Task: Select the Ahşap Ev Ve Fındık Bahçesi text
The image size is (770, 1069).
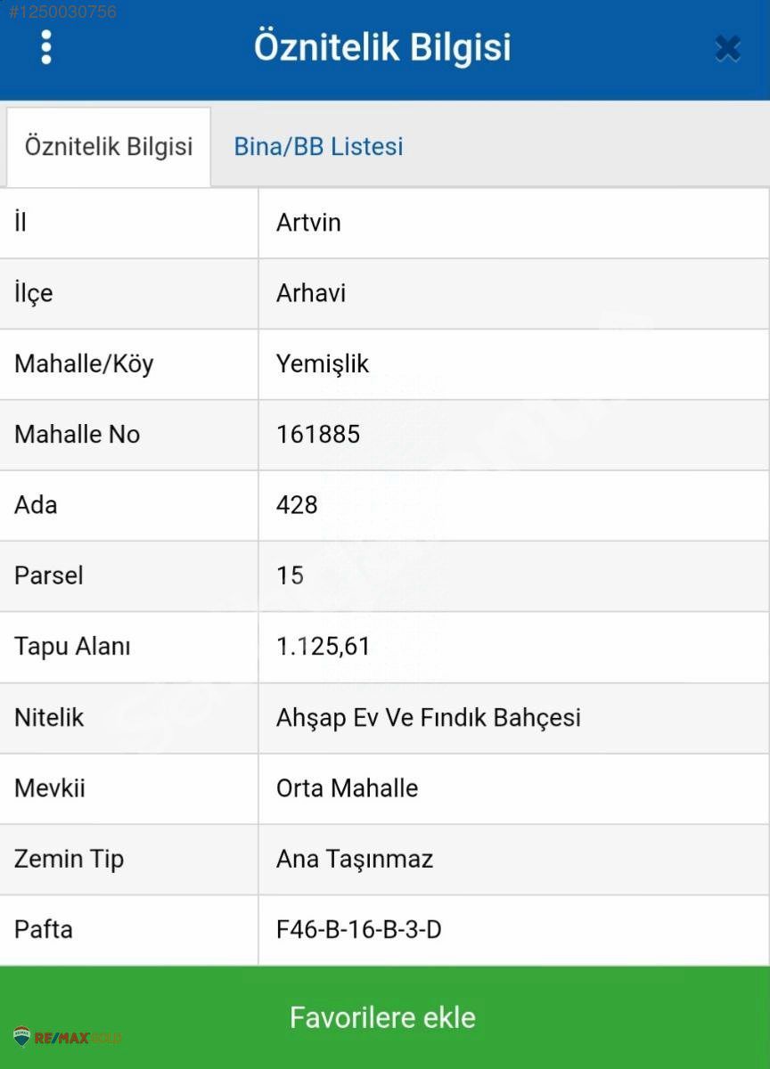Action: tap(429, 717)
